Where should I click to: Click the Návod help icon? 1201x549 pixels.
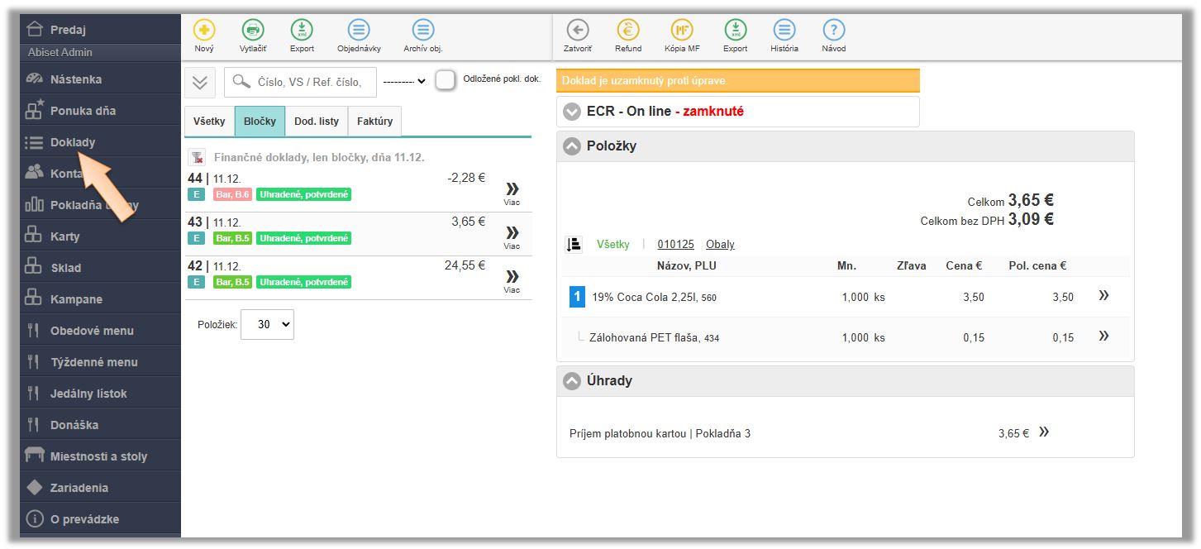(833, 31)
